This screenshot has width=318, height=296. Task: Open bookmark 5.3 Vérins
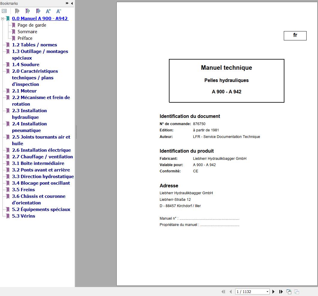[23, 216]
